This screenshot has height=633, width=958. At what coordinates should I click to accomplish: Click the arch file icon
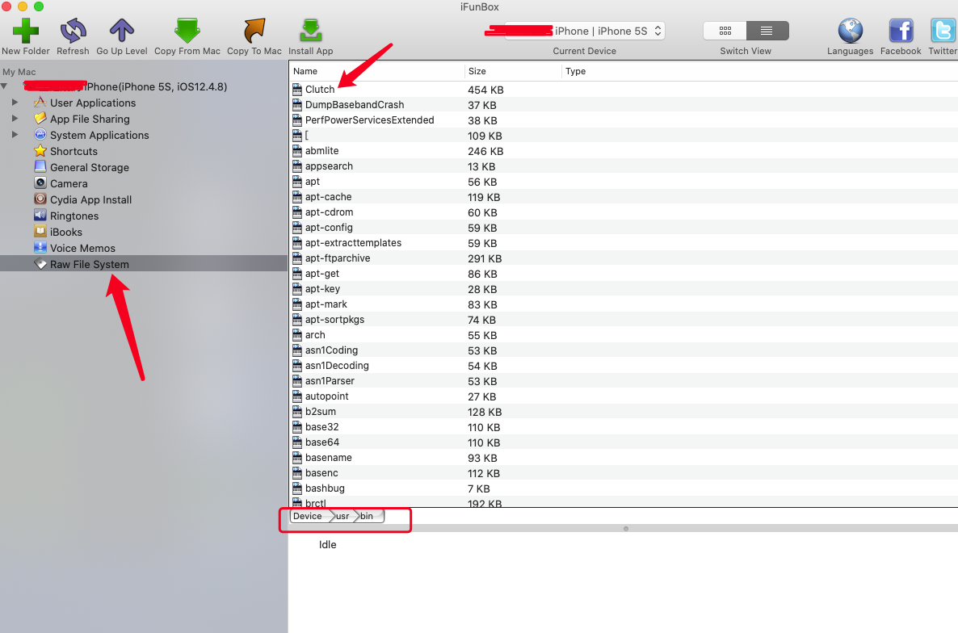point(297,334)
